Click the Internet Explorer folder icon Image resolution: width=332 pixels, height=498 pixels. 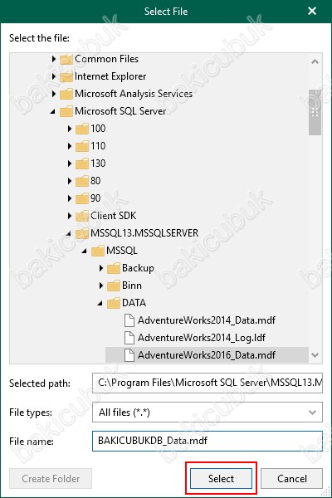(66, 76)
